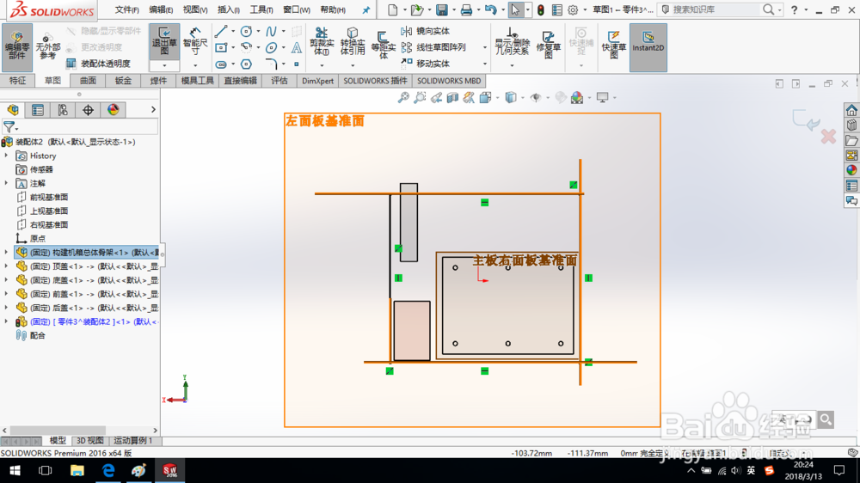Screen dimensions: 860x483
Task: Expand the 注解 annotations node
Action: (x=6, y=183)
